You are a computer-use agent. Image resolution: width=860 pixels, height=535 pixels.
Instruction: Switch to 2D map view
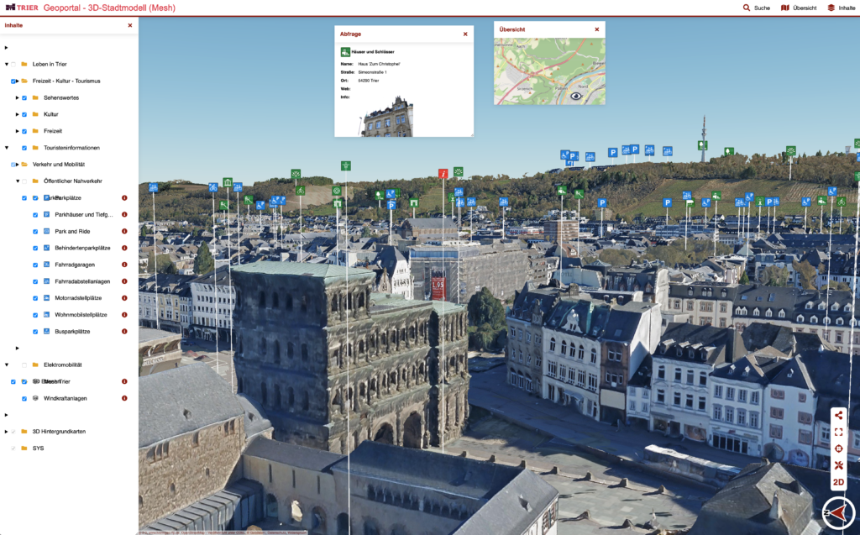[838, 483]
